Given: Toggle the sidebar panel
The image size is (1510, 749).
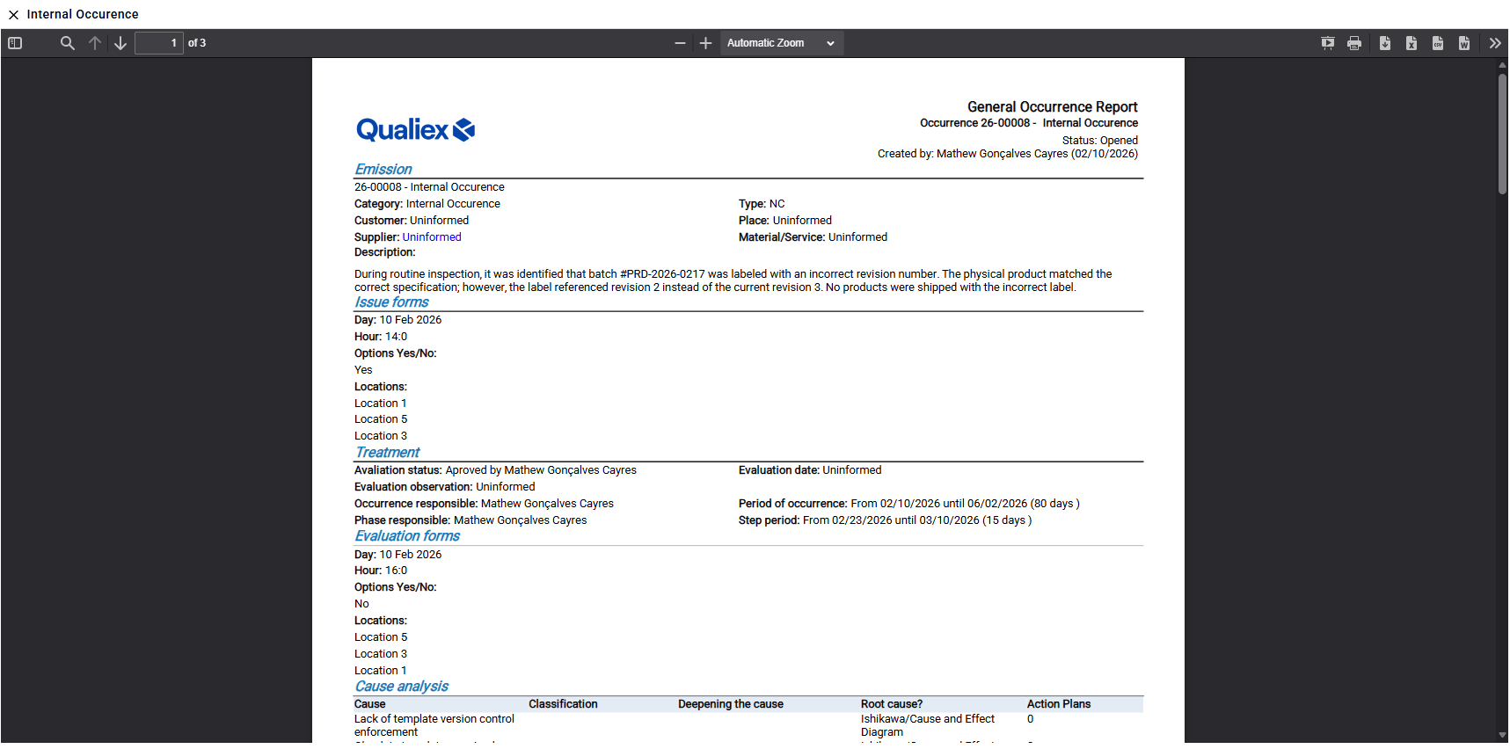Looking at the screenshot, I should coord(15,43).
